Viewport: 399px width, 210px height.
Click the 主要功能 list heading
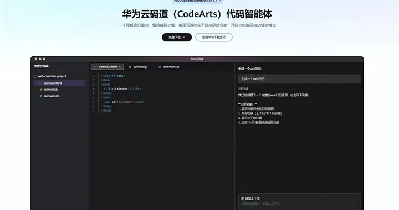[x=248, y=104]
